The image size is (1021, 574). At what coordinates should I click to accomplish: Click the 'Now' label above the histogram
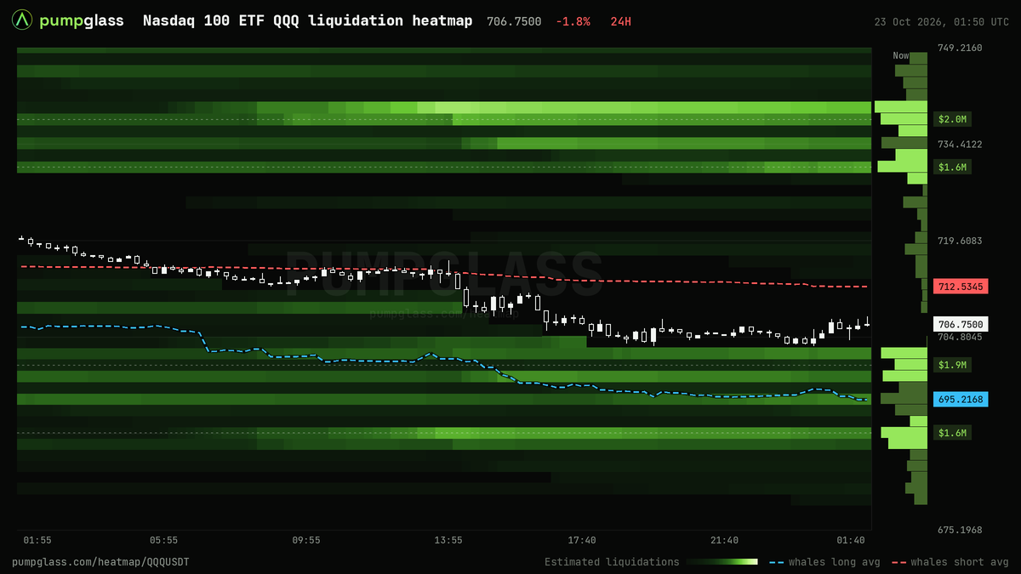901,56
